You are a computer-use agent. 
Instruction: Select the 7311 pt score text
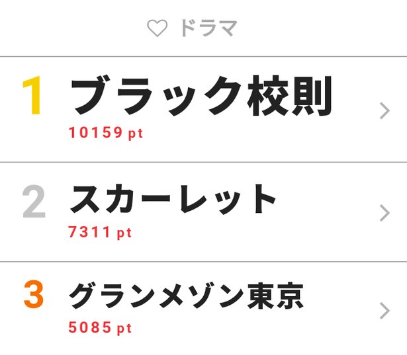(100, 232)
